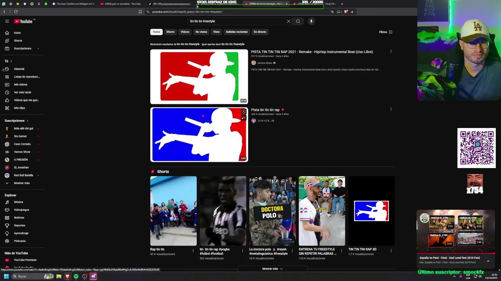Add Pista tin tin tin rap to Watch Later
This screenshot has height=281, width=501.
(243, 112)
